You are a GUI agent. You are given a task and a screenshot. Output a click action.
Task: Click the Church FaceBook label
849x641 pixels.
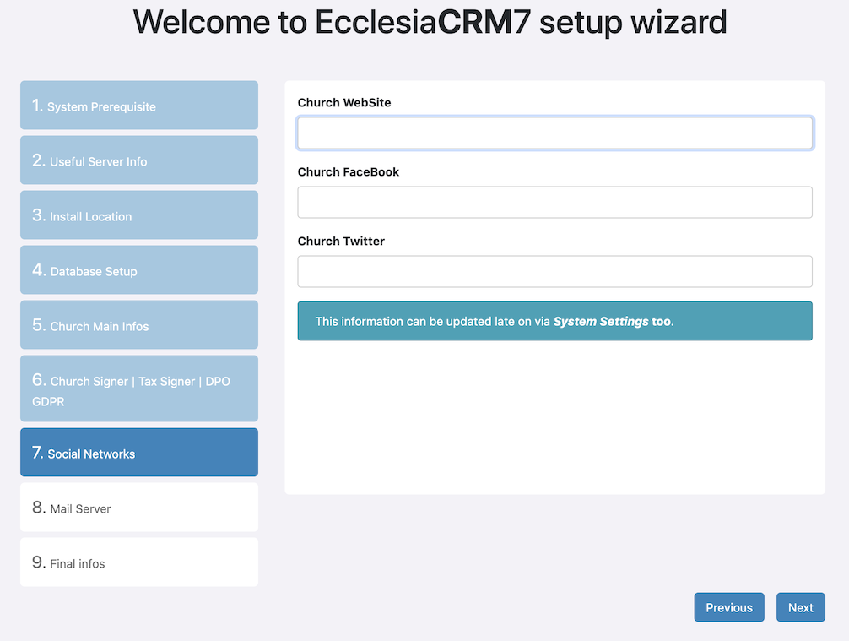tap(349, 171)
